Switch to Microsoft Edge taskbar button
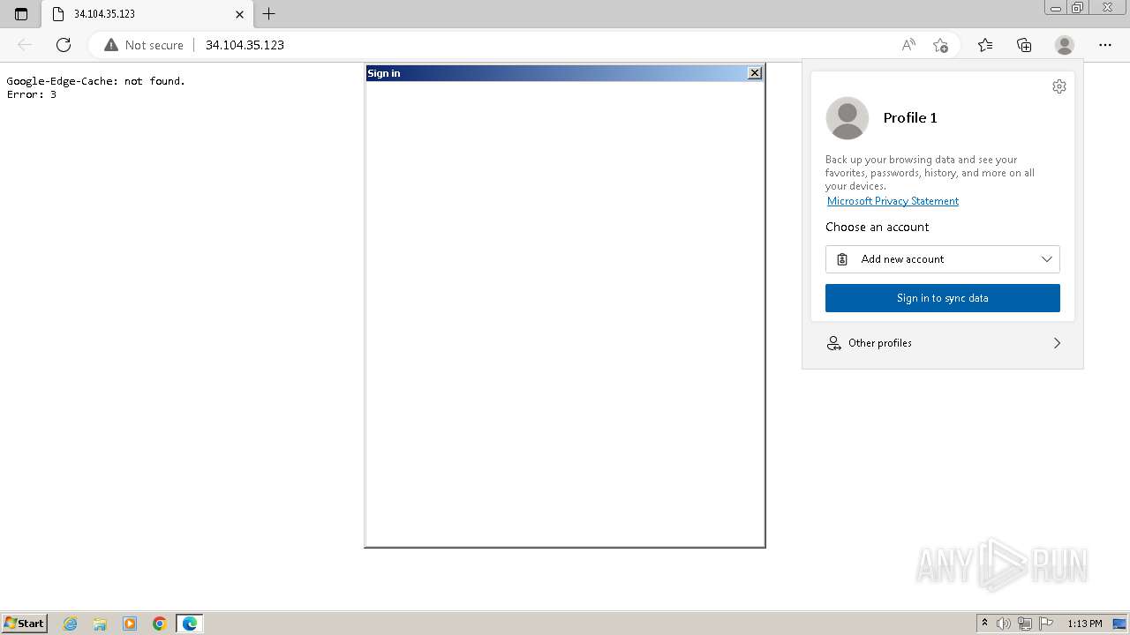The image size is (1130, 635). click(190, 624)
